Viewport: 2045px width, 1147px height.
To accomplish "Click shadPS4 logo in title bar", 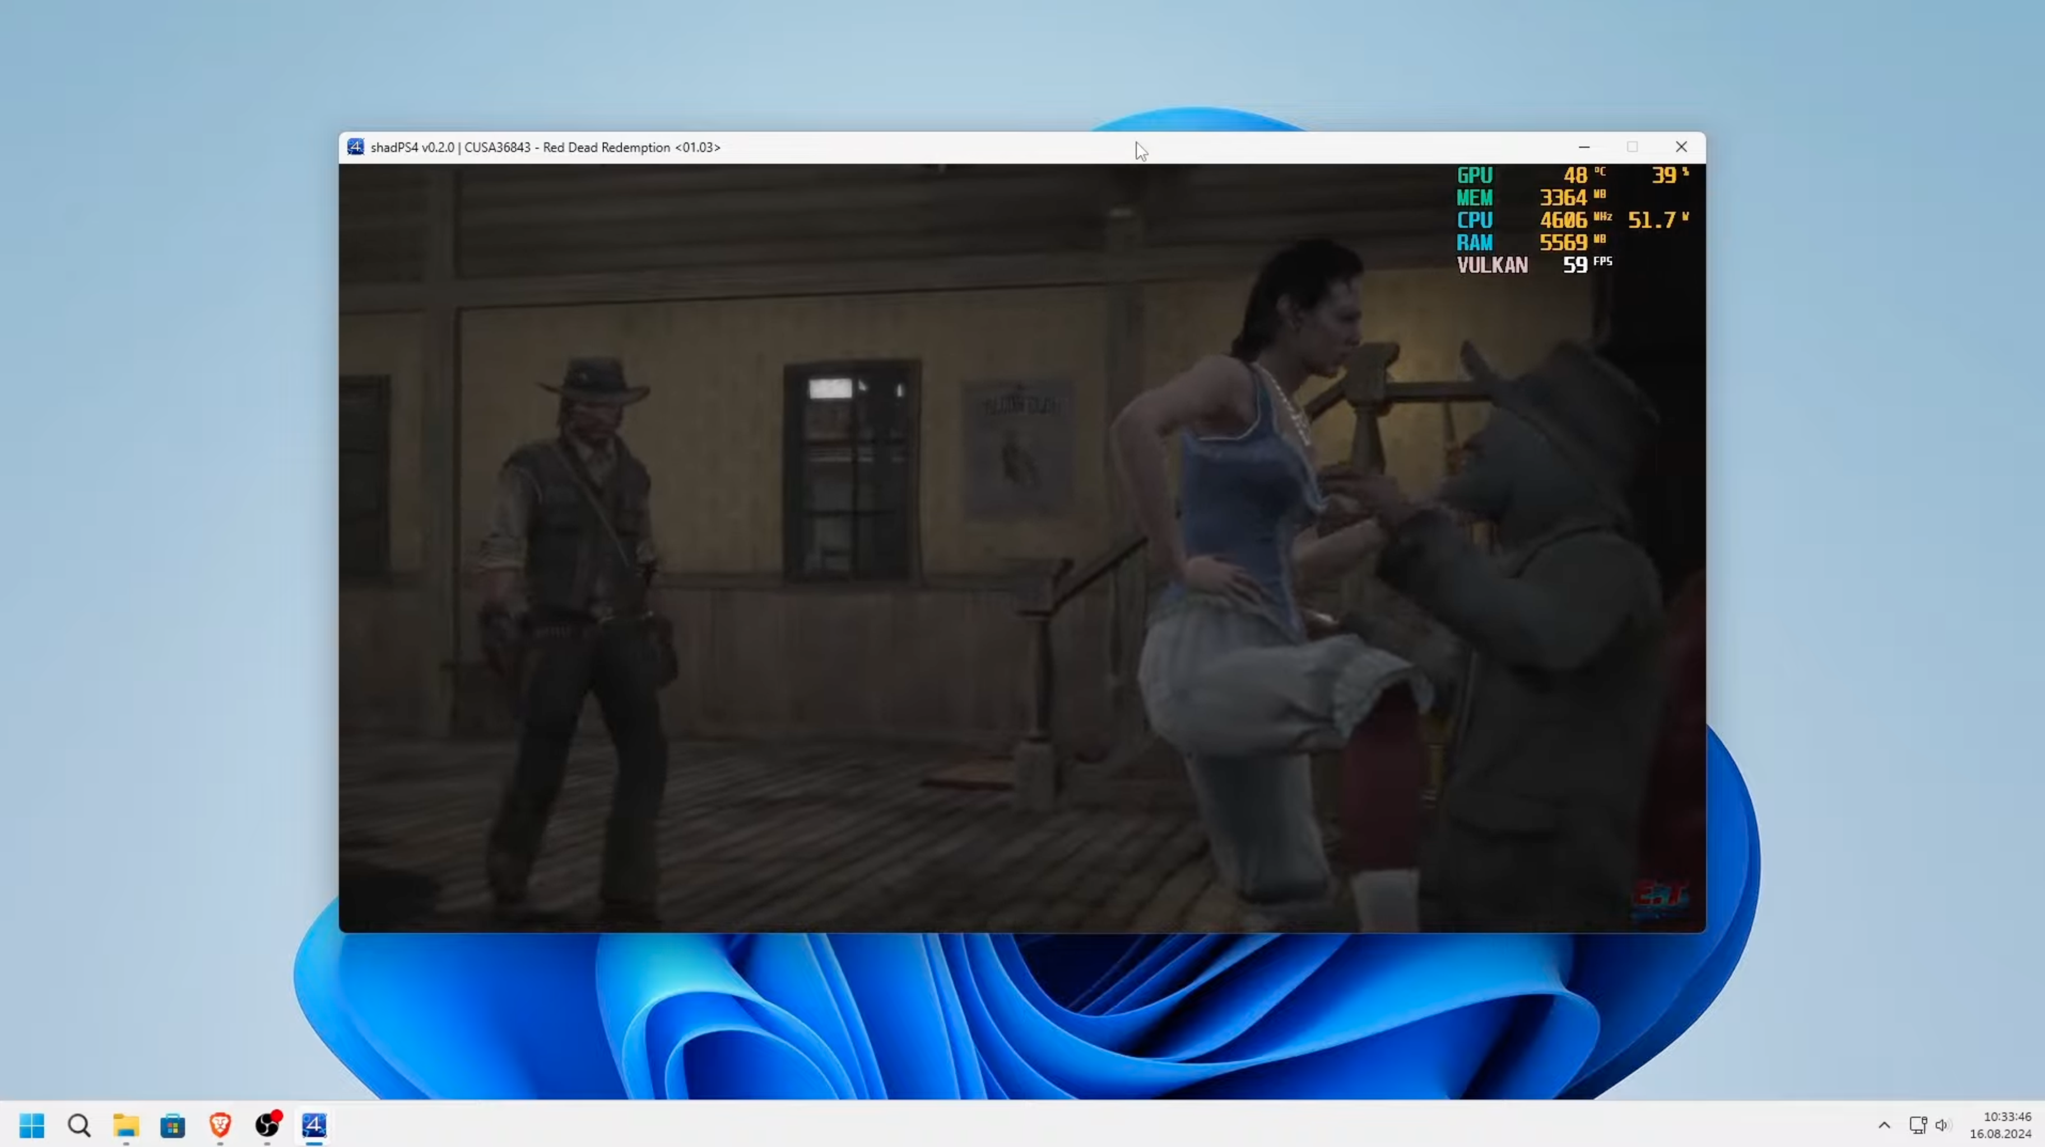I will [356, 147].
